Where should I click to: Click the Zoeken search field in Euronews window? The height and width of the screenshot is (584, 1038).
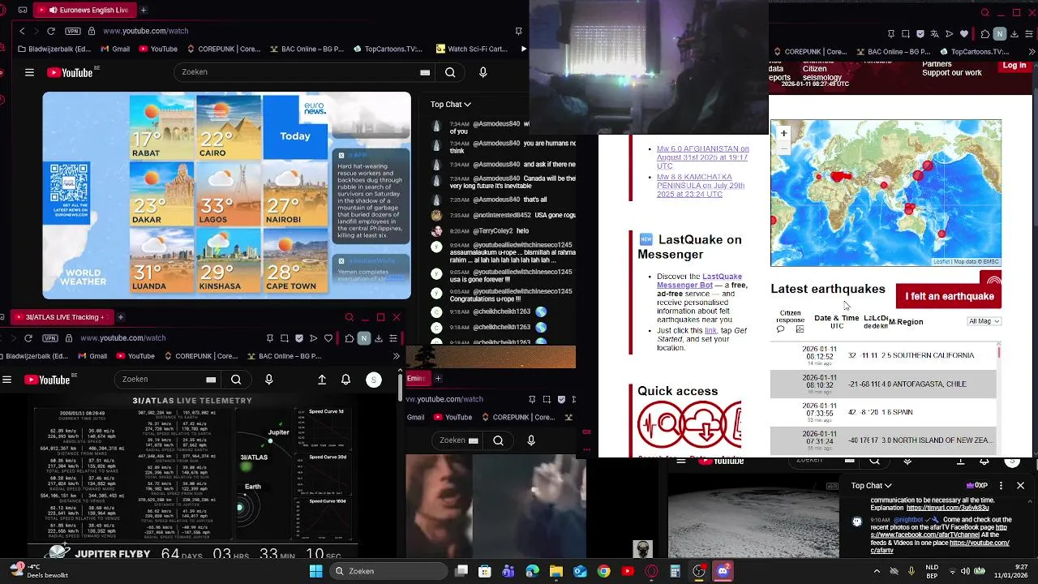pos(295,72)
